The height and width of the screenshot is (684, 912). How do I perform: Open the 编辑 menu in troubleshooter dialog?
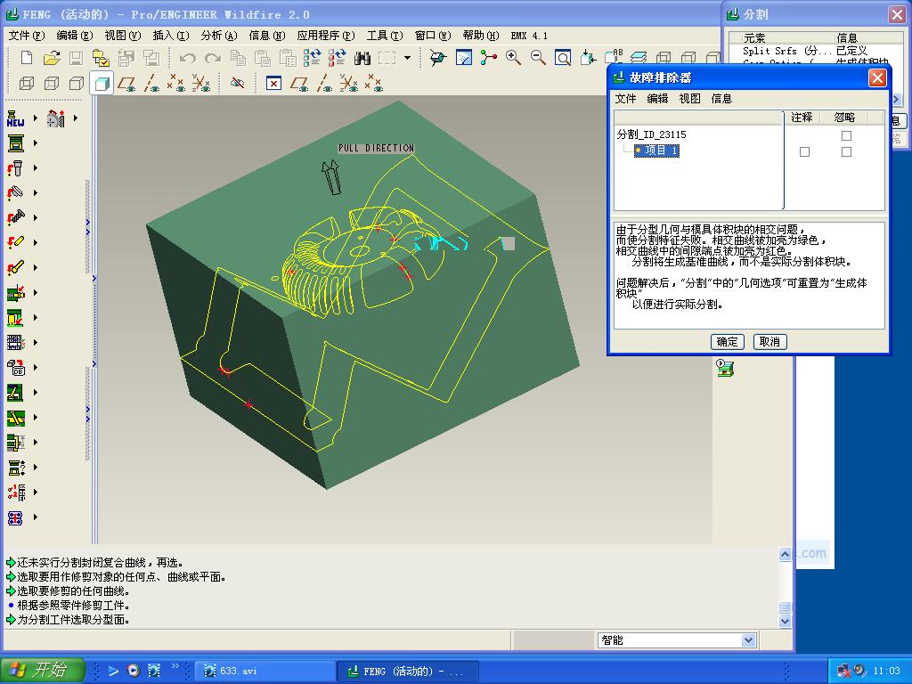tap(657, 98)
